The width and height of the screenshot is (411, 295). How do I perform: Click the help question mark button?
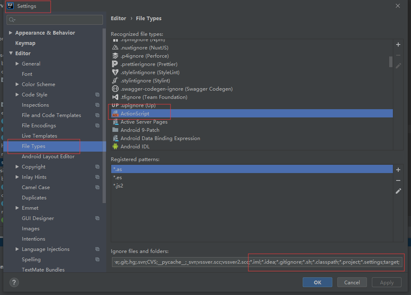tap(14, 282)
